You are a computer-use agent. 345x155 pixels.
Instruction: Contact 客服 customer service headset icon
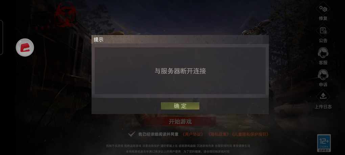[x=323, y=53]
